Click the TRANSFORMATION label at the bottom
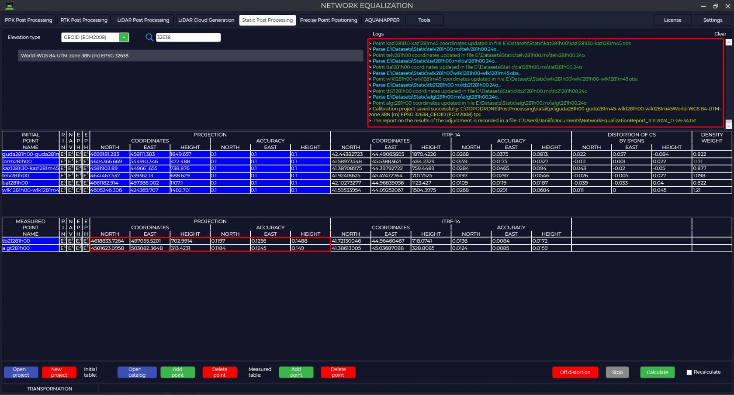 50,389
